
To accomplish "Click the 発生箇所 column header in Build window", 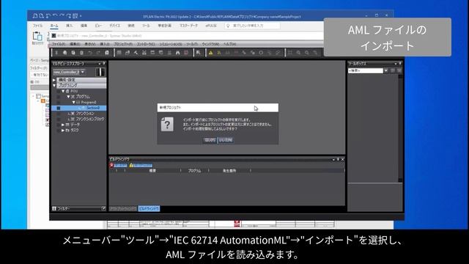I will (229, 171).
